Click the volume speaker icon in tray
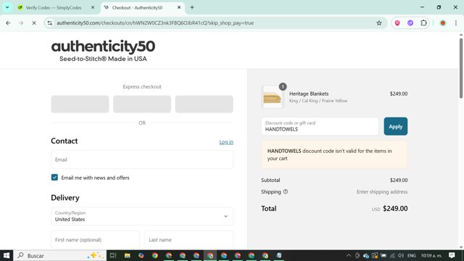Screen dimensions: 464x261 [401, 255]
